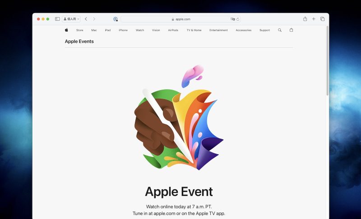Open the Vision nav item
This screenshot has width=361, height=219.
tap(156, 30)
